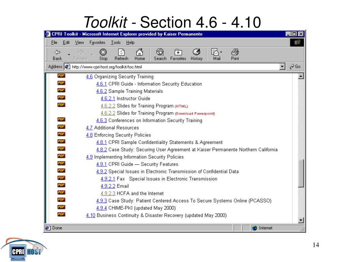Open PDF for CPRI Guide Information Security Education
The height and width of the screenshot is (262, 349).
pos(61,83)
